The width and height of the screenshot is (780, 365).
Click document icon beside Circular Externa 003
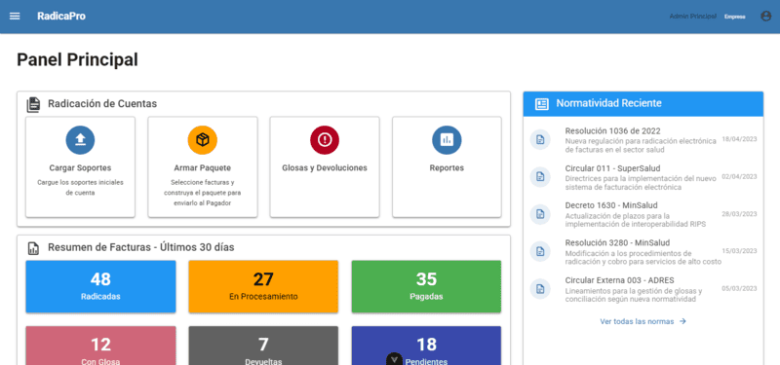pos(540,288)
